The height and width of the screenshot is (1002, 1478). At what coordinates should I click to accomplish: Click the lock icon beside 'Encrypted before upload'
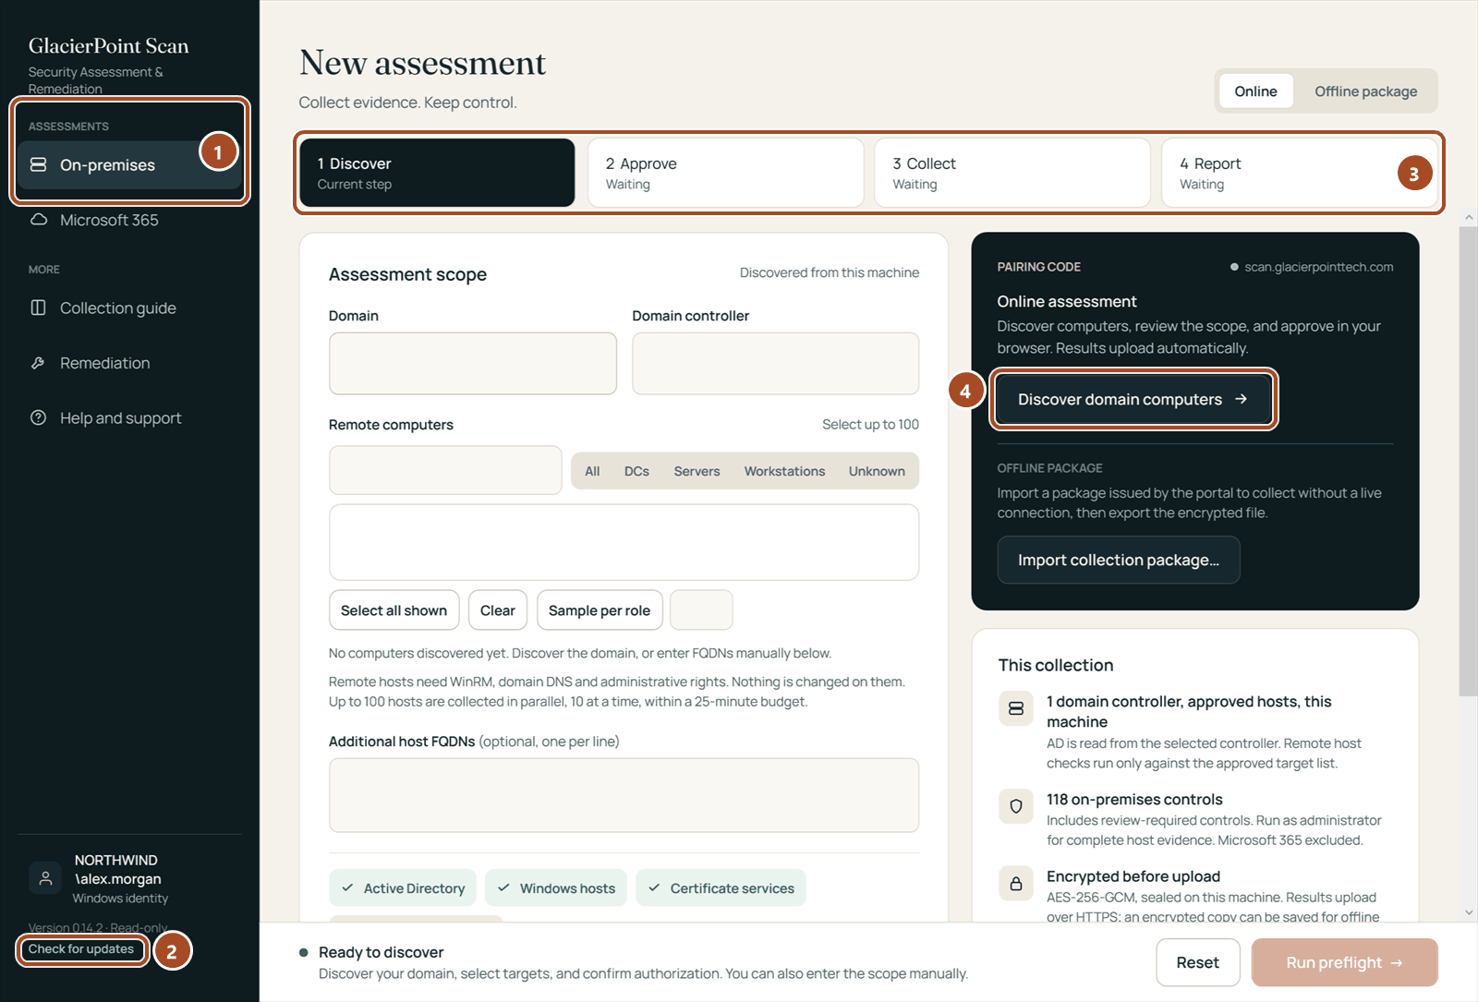(x=1016, y=884)
